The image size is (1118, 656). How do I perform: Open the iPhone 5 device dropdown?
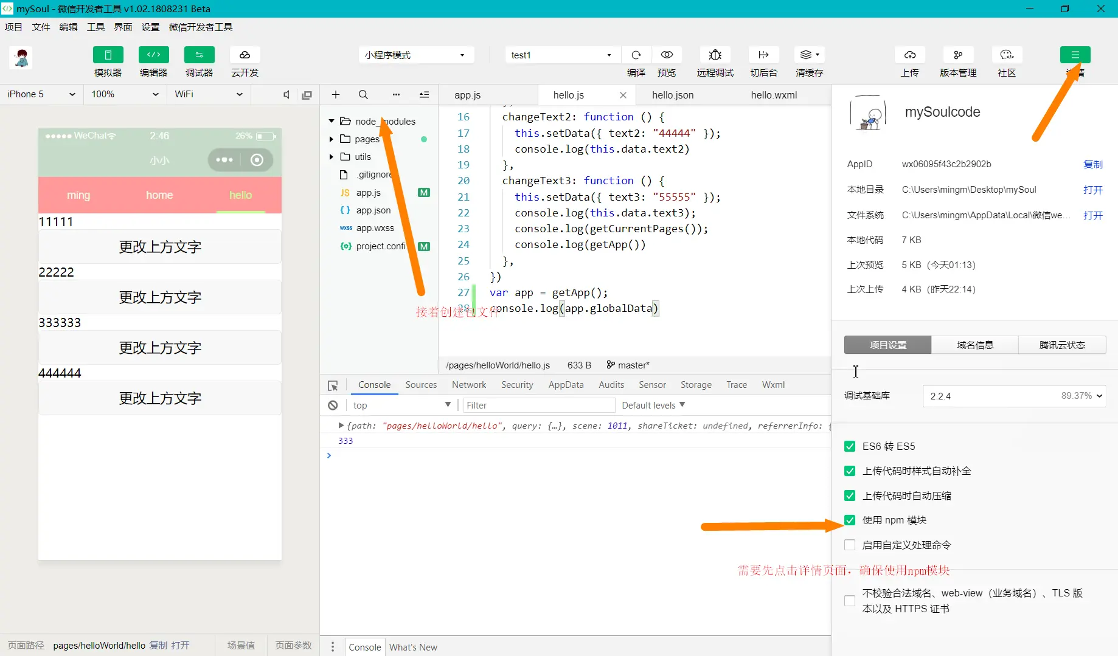pos(42,94)
